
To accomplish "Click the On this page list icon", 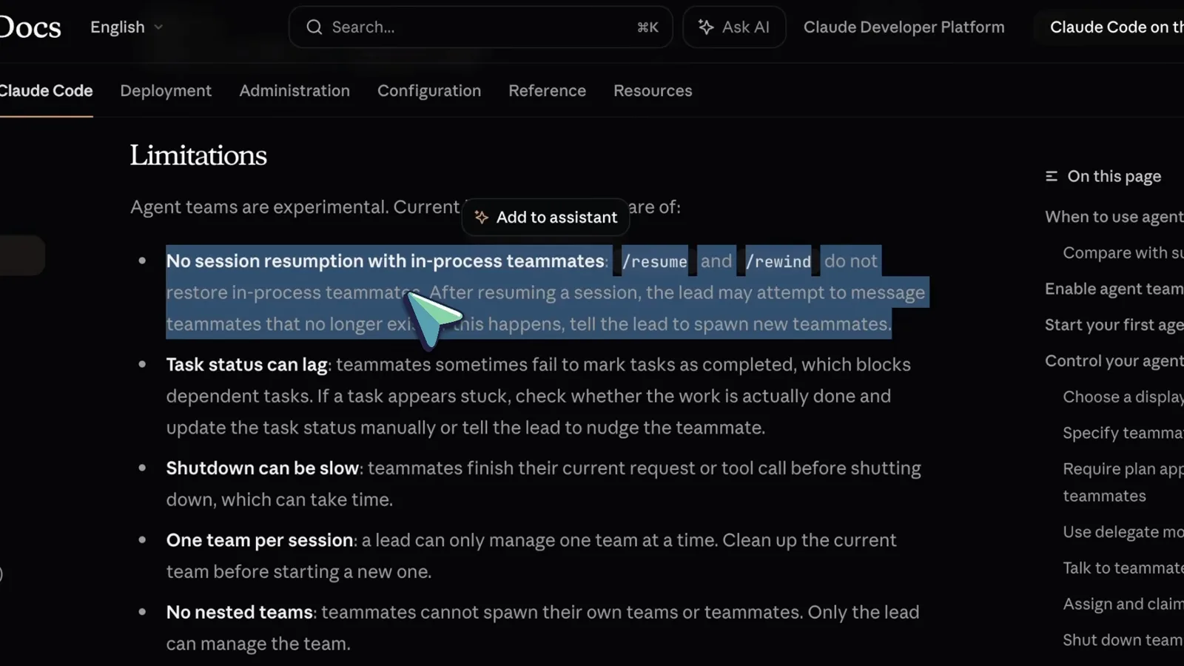I will pos(1052,176).
